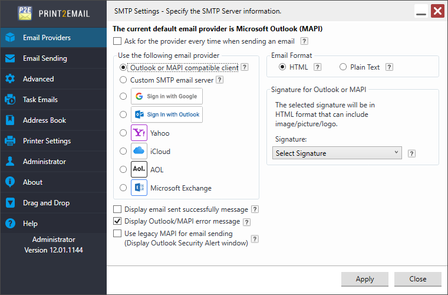
Task: Open the Address Book page
Action: click(x=54, y=120)
